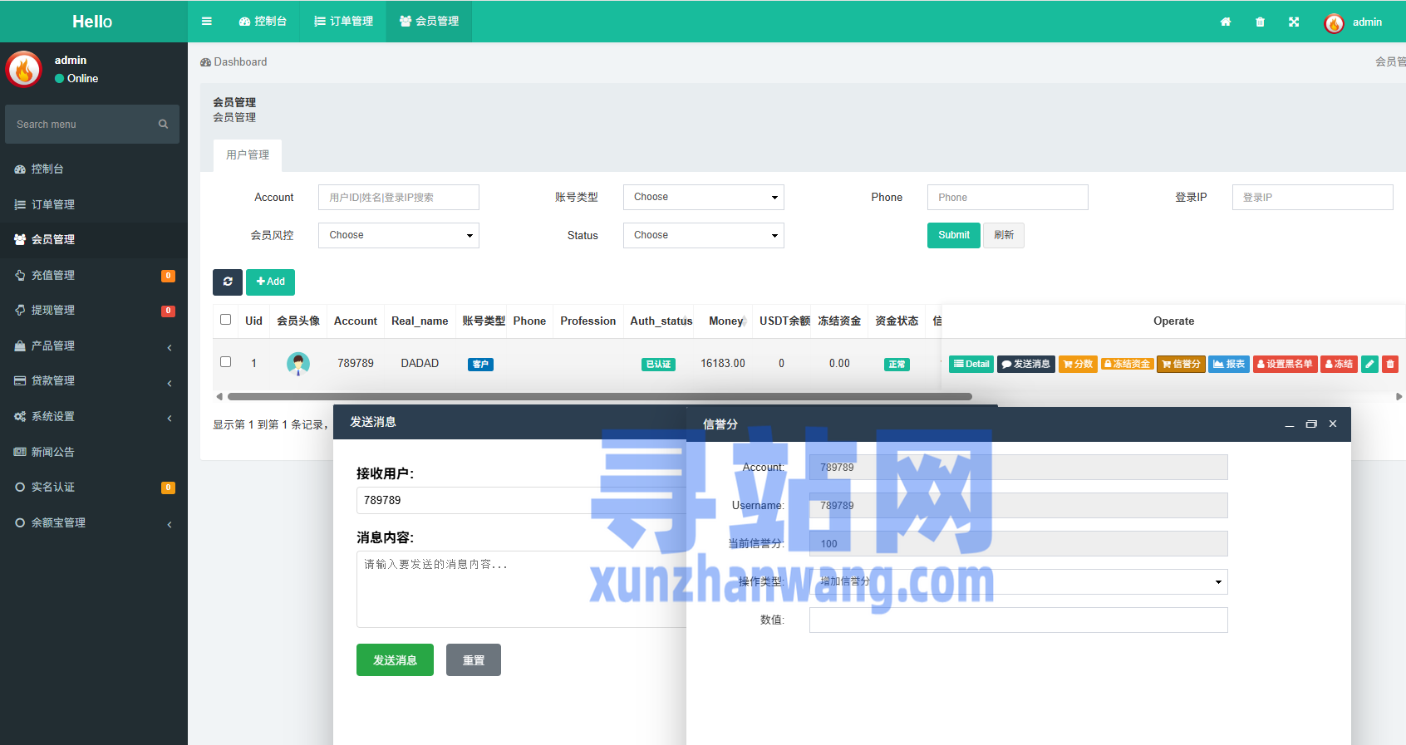Viewport: 1406px width, 745px height.
Task: Click the Dashboard breadcrumb link
Action: point(234,61)
